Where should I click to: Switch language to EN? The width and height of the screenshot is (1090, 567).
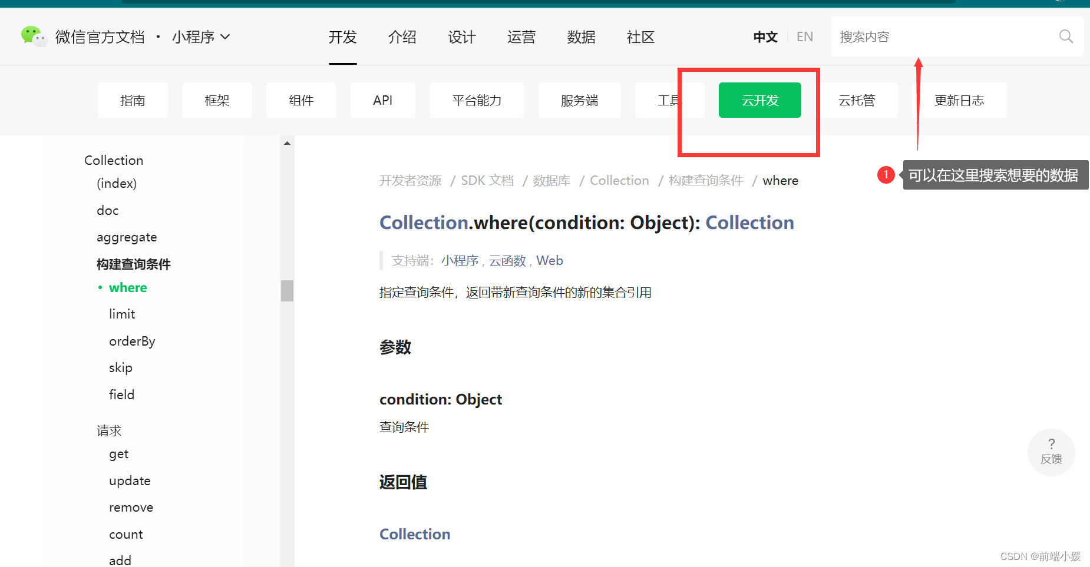[x=805, y=37]
